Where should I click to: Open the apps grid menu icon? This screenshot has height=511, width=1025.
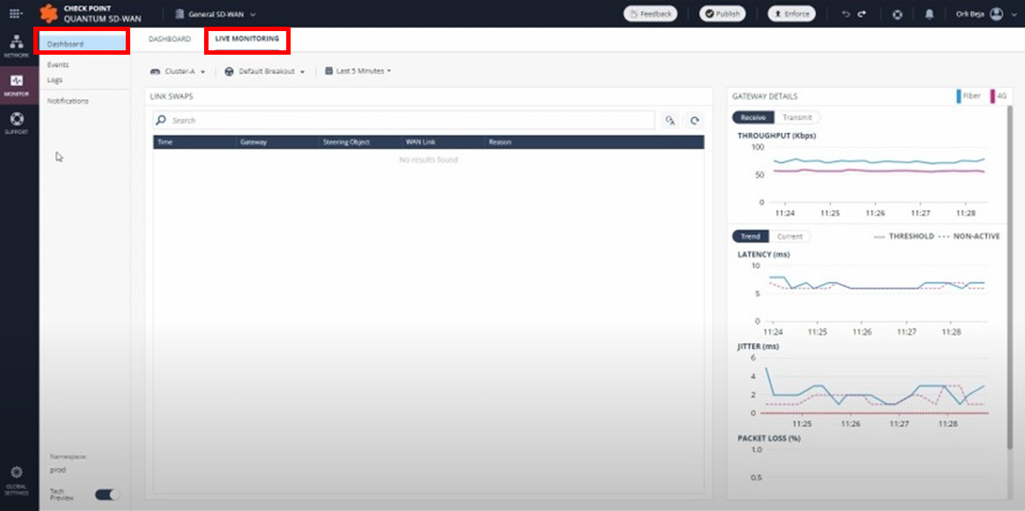coord(16,13)
